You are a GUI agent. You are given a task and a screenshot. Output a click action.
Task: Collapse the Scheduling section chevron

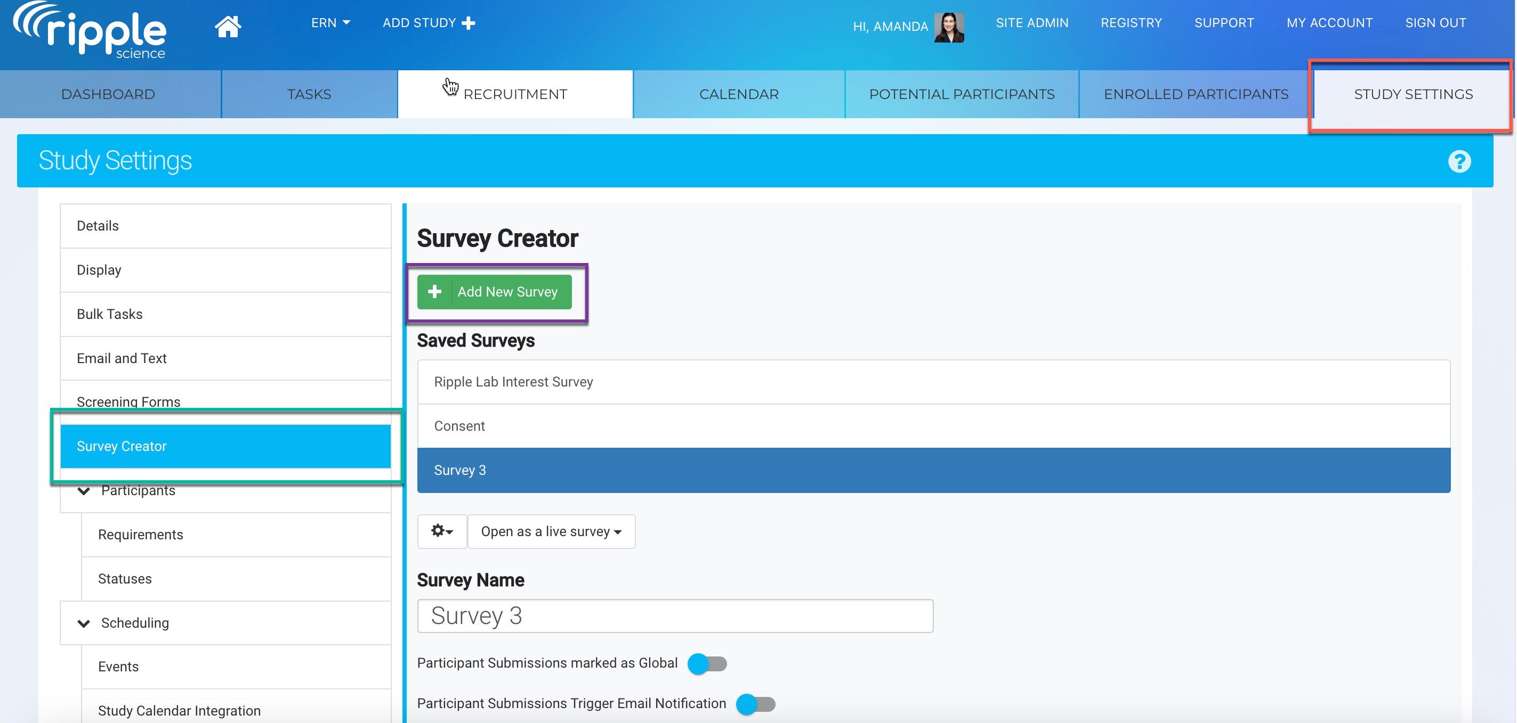coord(84,623)
